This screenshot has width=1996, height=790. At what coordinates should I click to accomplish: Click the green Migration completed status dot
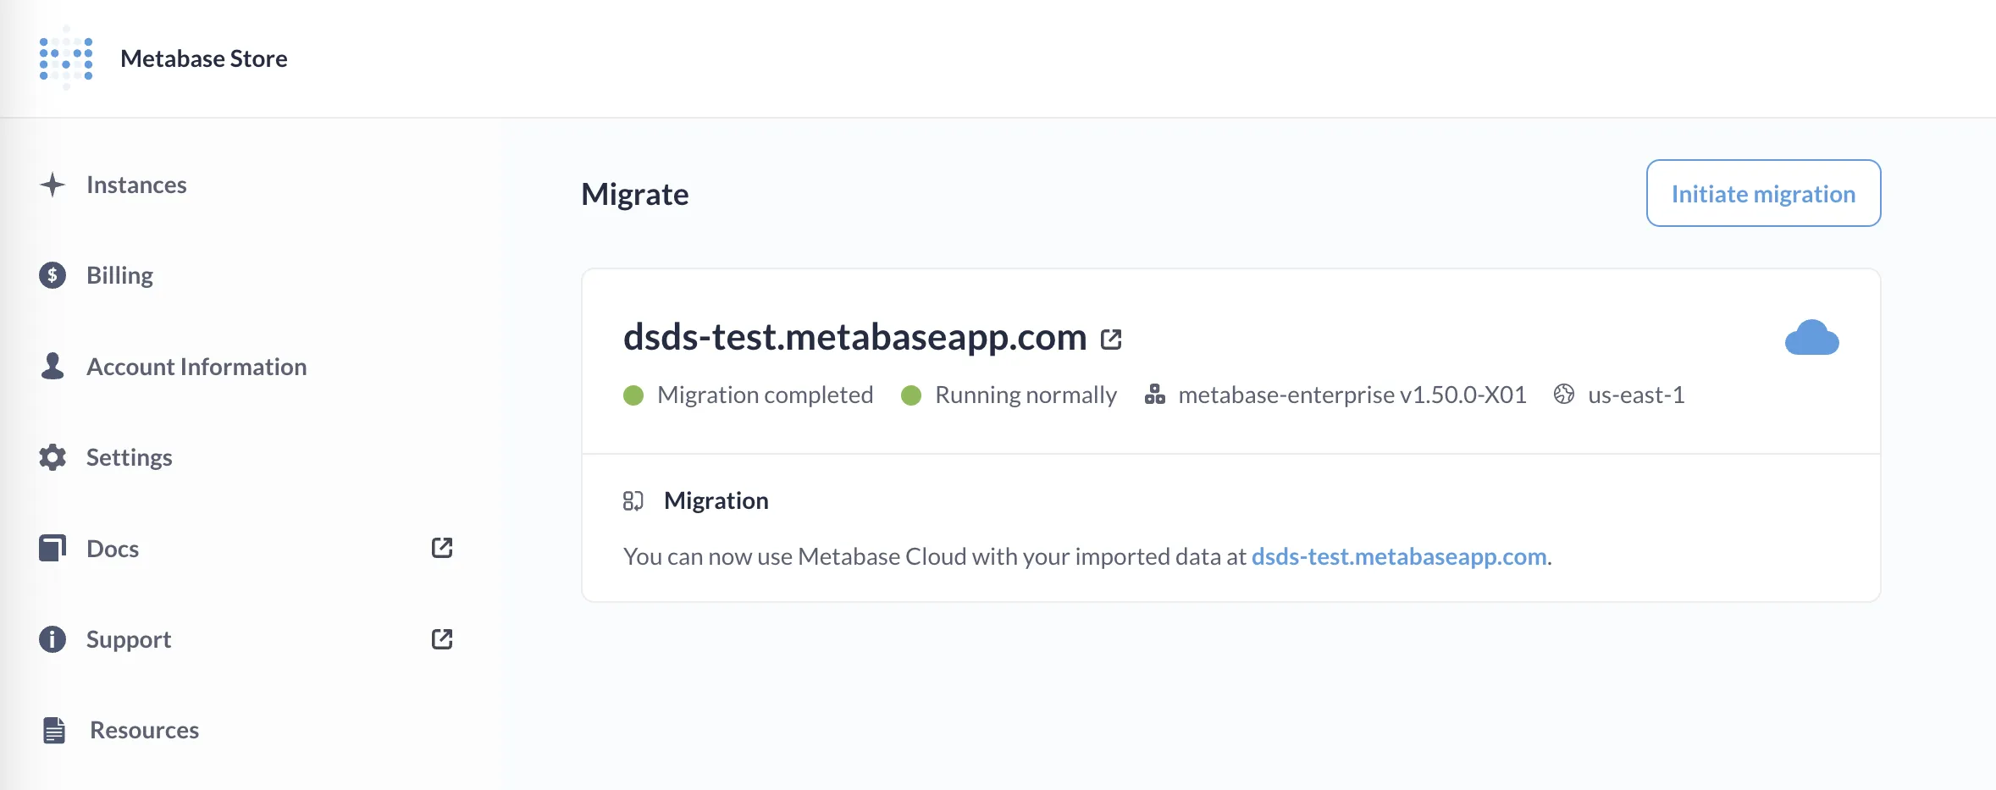pos(633,395)
